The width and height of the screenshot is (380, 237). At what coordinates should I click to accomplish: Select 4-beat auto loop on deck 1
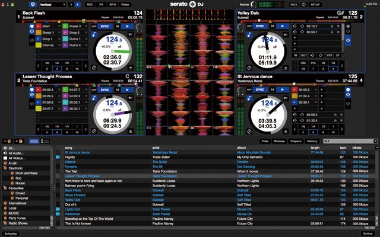click(57, 69)
